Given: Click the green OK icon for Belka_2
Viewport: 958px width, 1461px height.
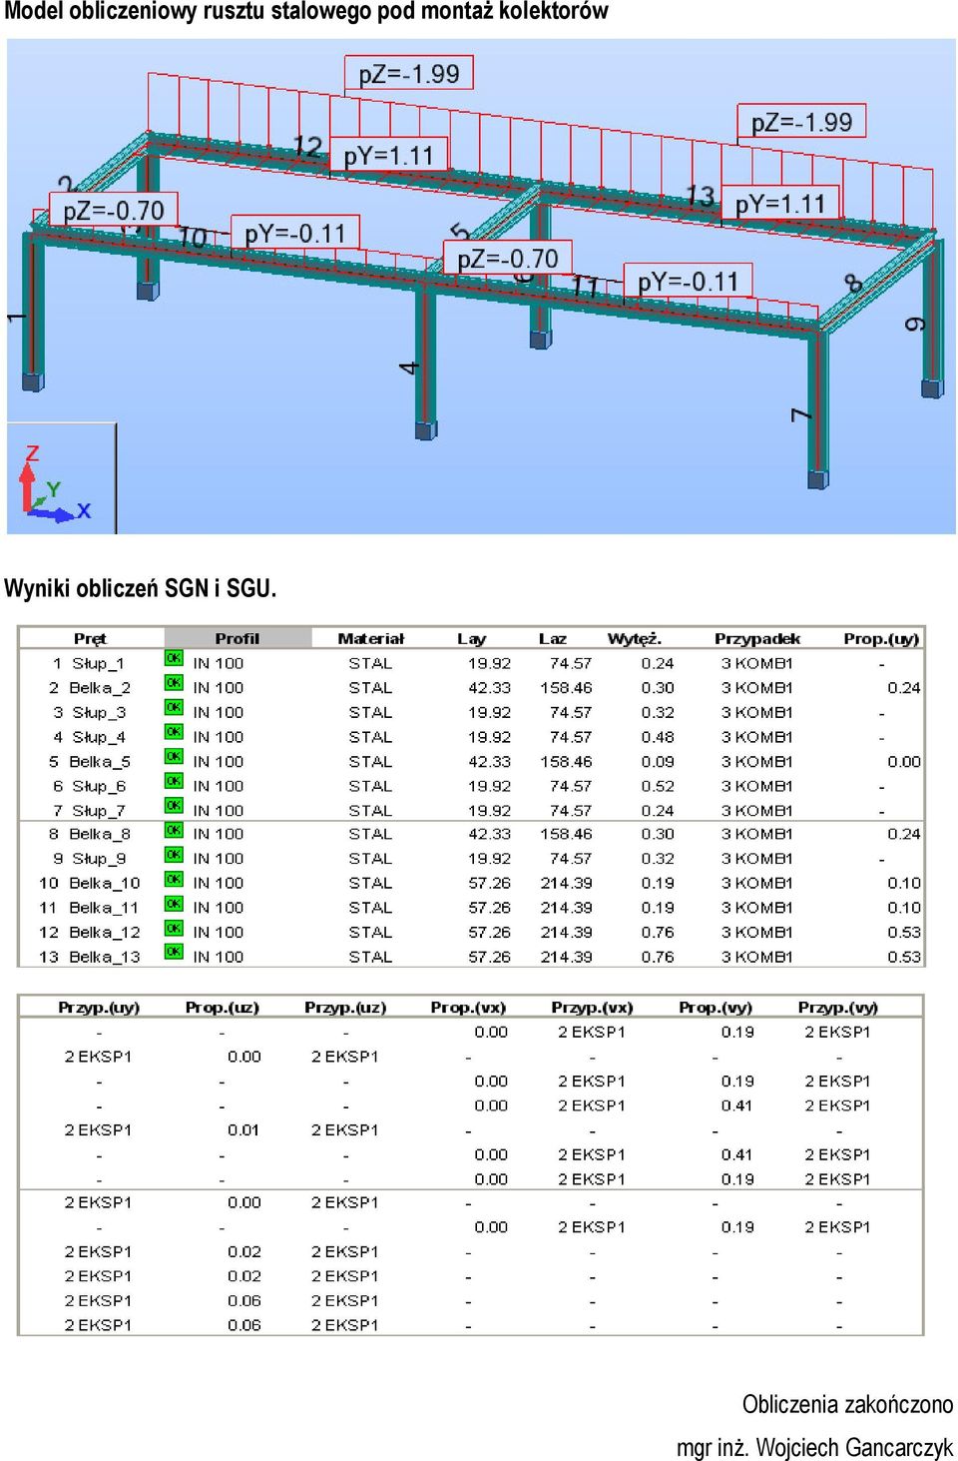Looking at the screenshot, I should (x=174, y=683).
